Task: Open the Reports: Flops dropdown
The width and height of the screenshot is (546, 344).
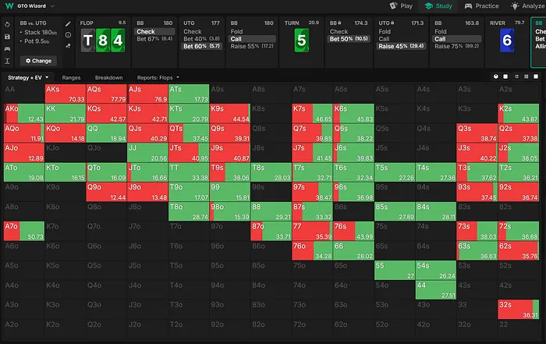Action: coord(158,78)
